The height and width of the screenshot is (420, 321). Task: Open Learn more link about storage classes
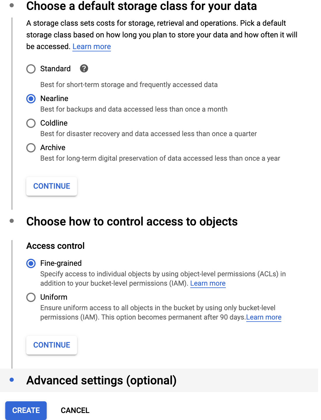click(92, 47)
